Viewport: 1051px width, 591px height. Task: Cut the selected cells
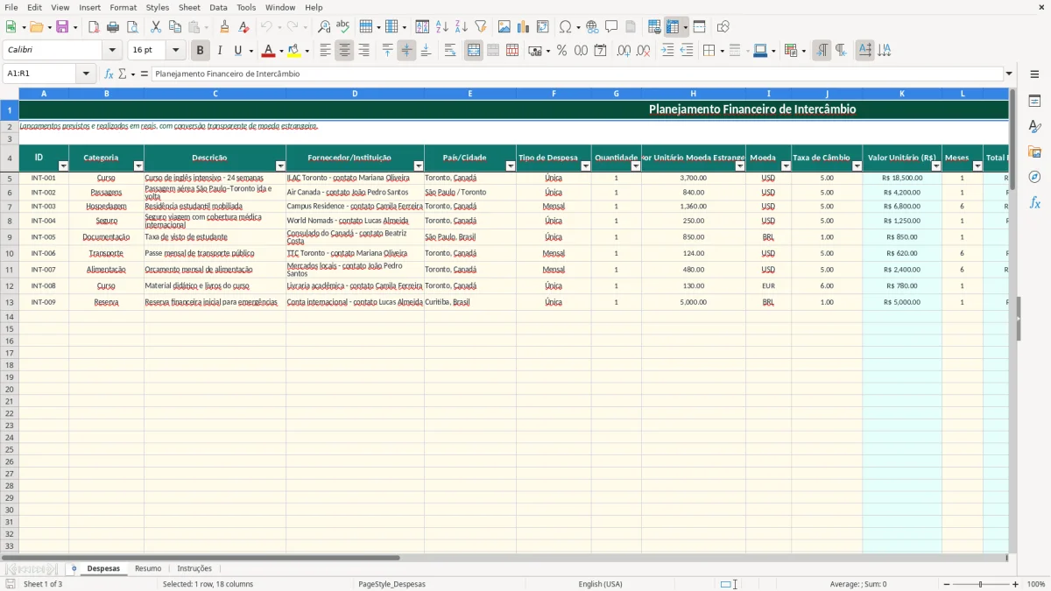click(x=156, y=27)
